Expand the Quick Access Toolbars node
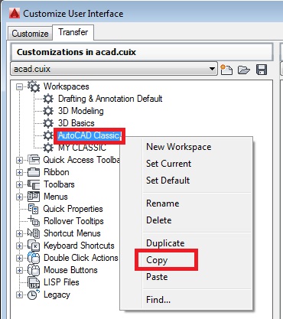The height and width of the screenshot is (319, 283). 19,160
